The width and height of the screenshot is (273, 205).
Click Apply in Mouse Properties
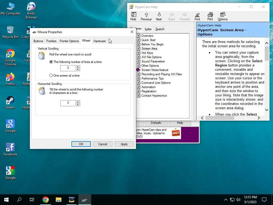(124, 144)
